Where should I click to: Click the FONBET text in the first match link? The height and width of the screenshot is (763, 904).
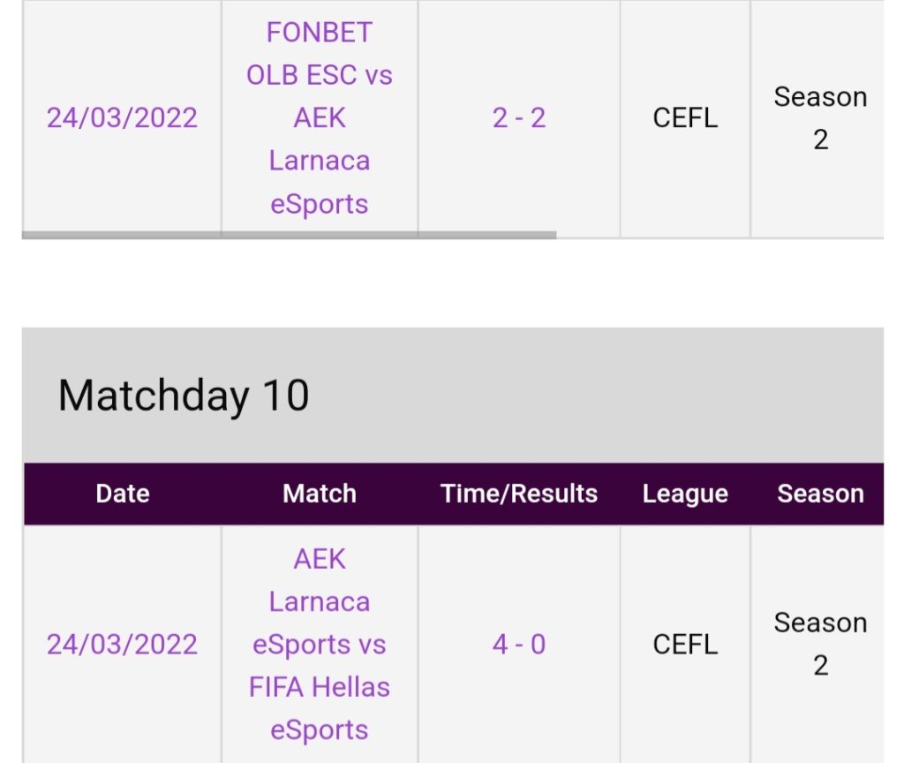320,33
